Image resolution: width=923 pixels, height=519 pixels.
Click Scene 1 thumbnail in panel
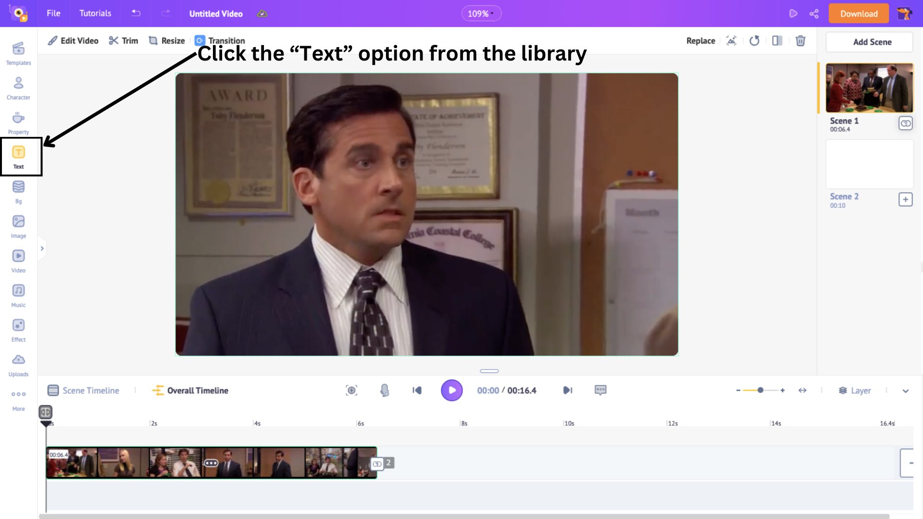coord(870,87)
